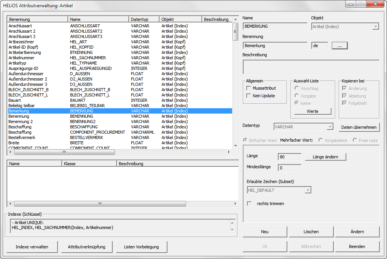The height and width of the screenshot is (259, 387).
Task: Open the Erlaubte Zeichen subset dropdown
Action: [x=308, y=190]
